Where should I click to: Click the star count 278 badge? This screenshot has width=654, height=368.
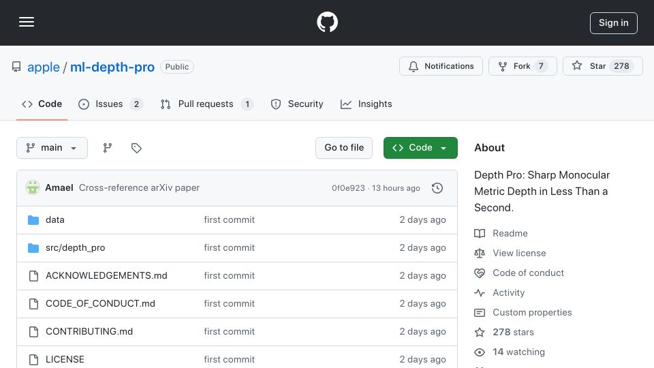[621, 66]
